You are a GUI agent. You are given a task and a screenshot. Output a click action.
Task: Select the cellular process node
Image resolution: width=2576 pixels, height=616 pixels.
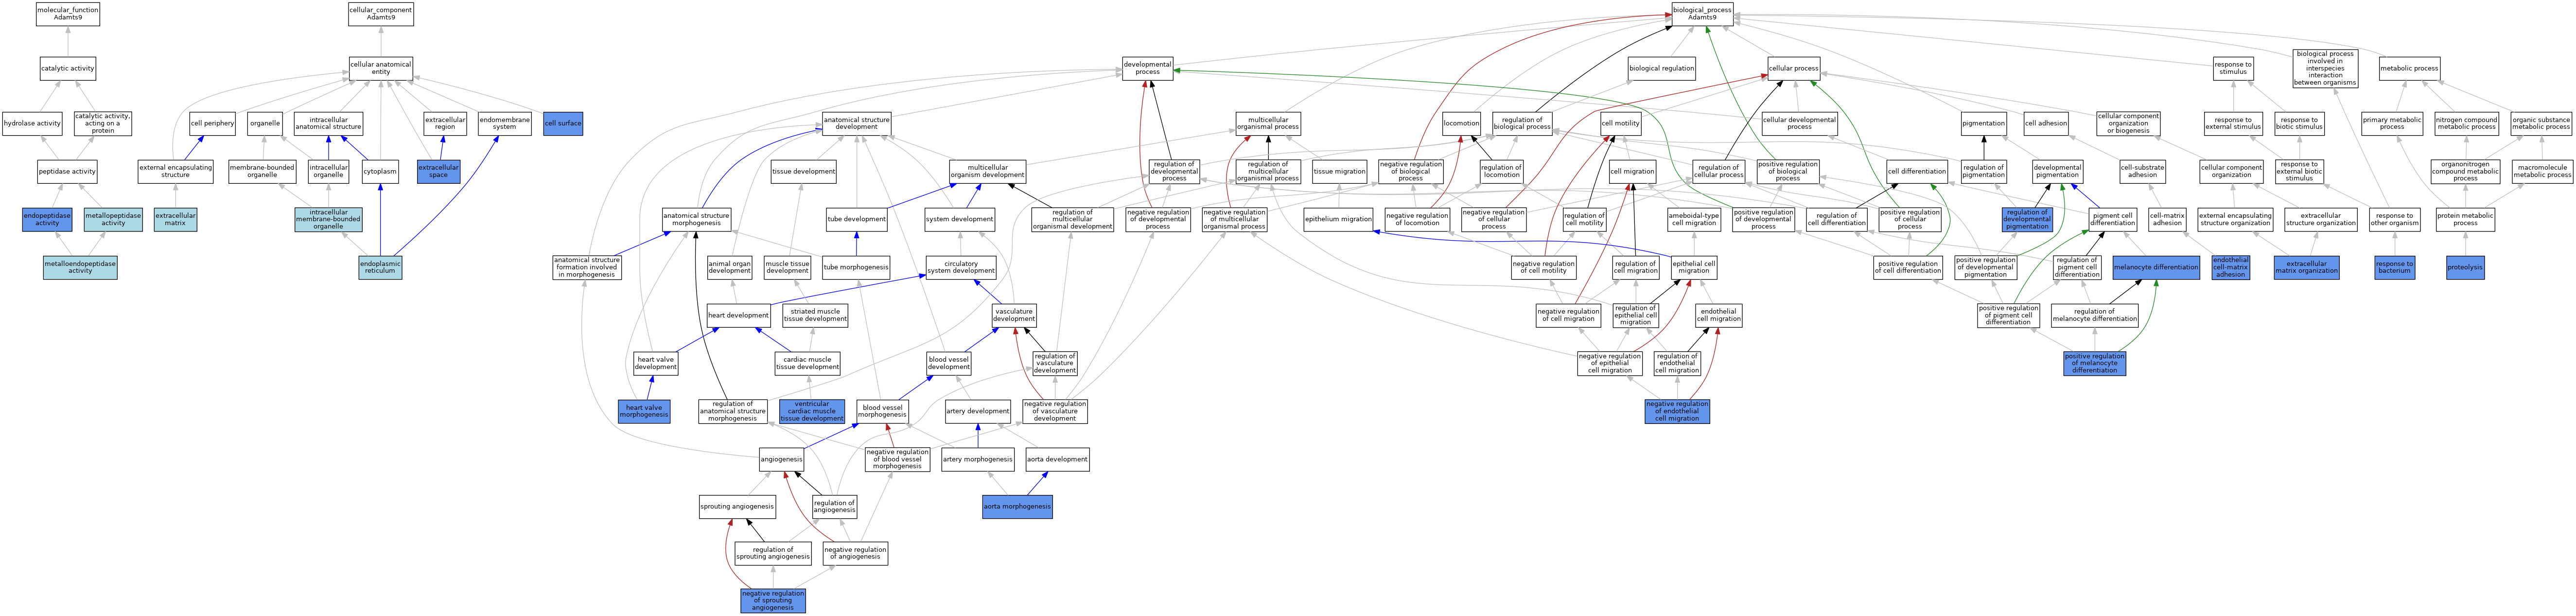[1794, 69]
